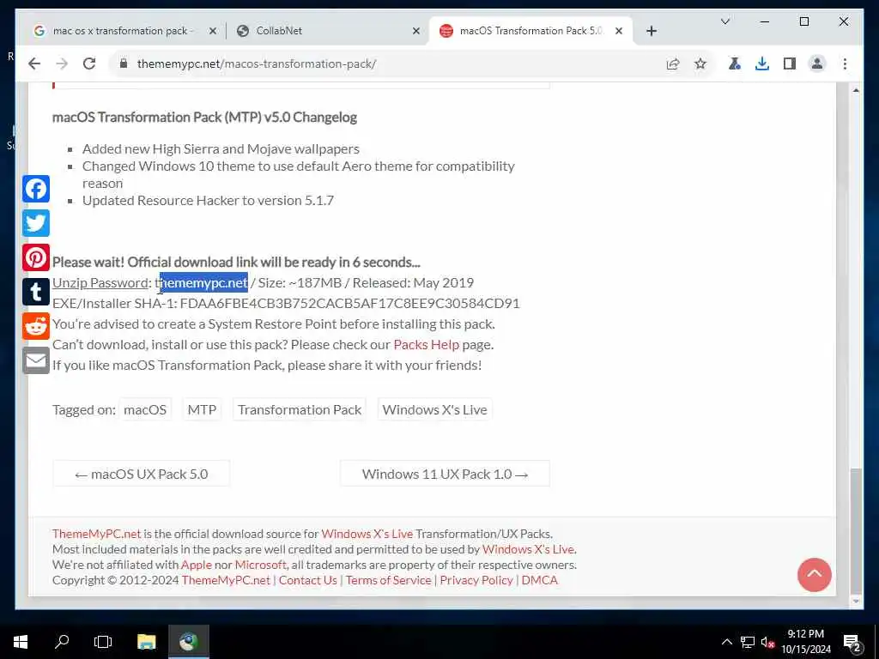Click scrollbar up arrow

tap(856, 89)
